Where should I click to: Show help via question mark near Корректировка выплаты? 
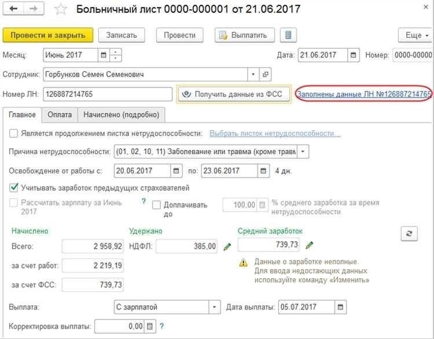tap(161, 326)
